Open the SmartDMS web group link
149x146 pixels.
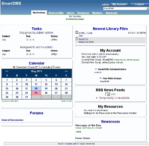[105, 82]
